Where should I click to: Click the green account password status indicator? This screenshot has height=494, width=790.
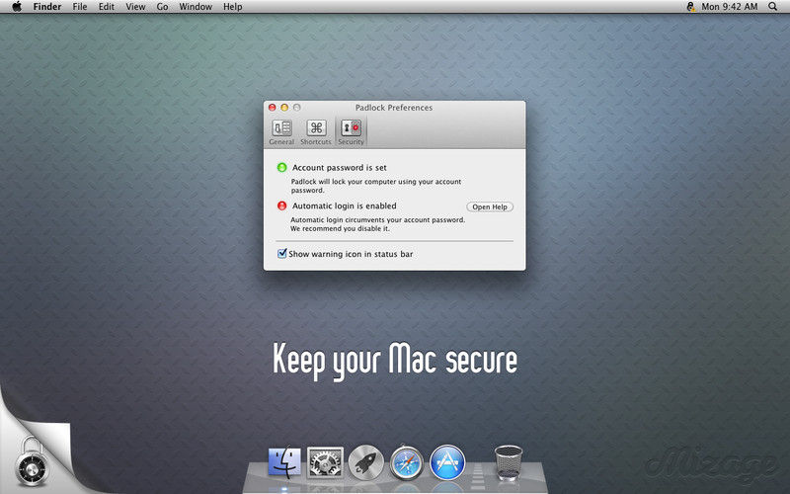(282, 167)
